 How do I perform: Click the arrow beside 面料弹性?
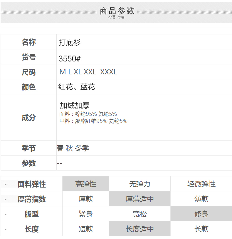(x=5, y=185)
